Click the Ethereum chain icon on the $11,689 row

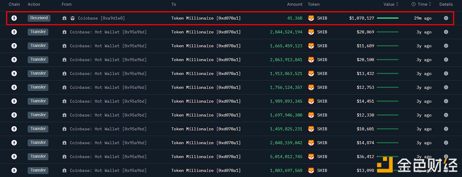pos(14,46)
